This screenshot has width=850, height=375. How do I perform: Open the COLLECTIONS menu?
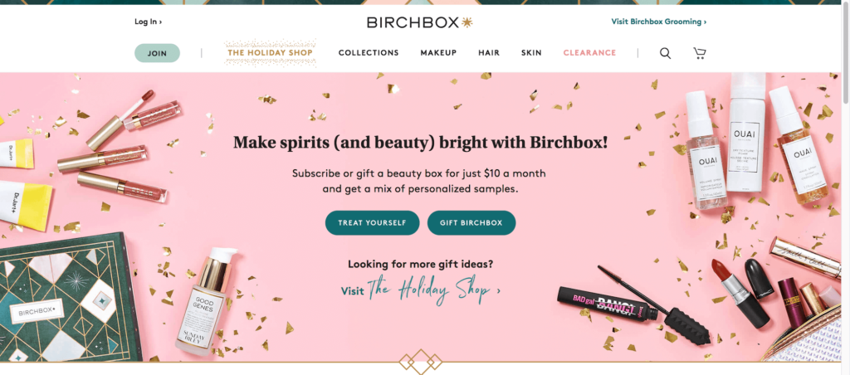(369, 52)
